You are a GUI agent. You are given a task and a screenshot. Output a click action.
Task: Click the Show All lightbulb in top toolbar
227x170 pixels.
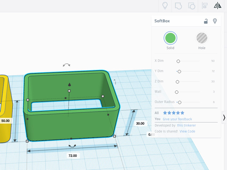[x=165, y=5]
